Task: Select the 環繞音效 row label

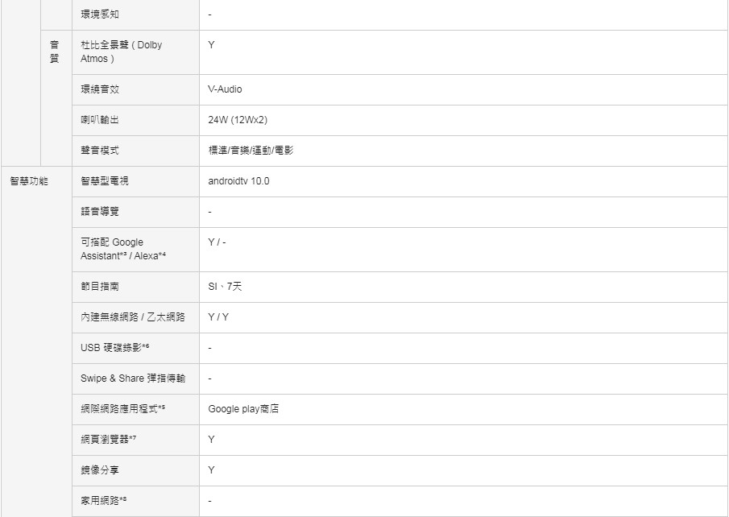Action: click(x=100, y=89)
